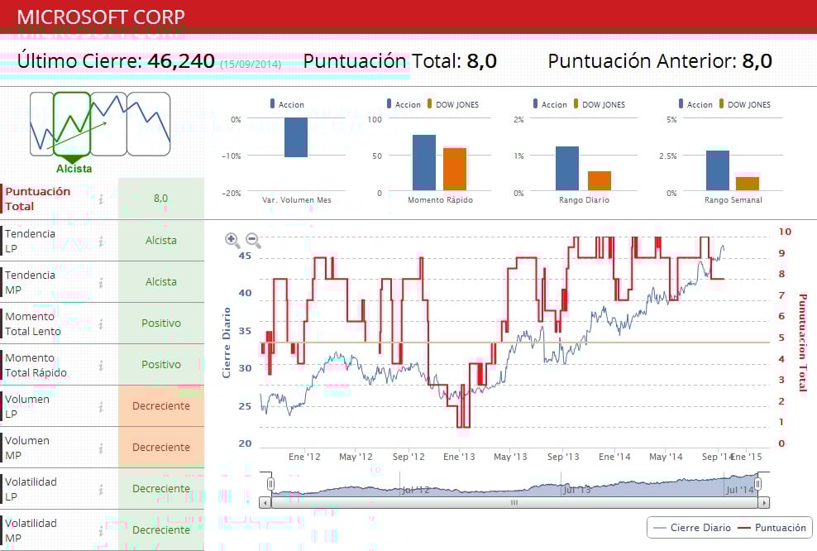The width and height of the screenshot is (817, 551).
Task: Click the Volatilidad MP row label
Action: click(31, 530)
